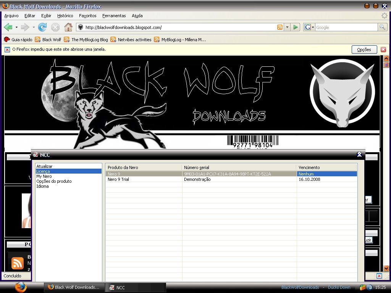Sort by Produto da Nero column header
The height and width of the screenshot is (293, 391).
click(144, 167)
